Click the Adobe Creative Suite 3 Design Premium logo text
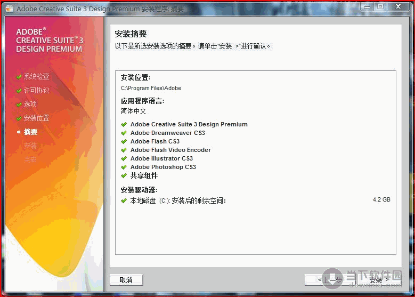This screenshot has height=297, width=415. (x=50, y=41)
